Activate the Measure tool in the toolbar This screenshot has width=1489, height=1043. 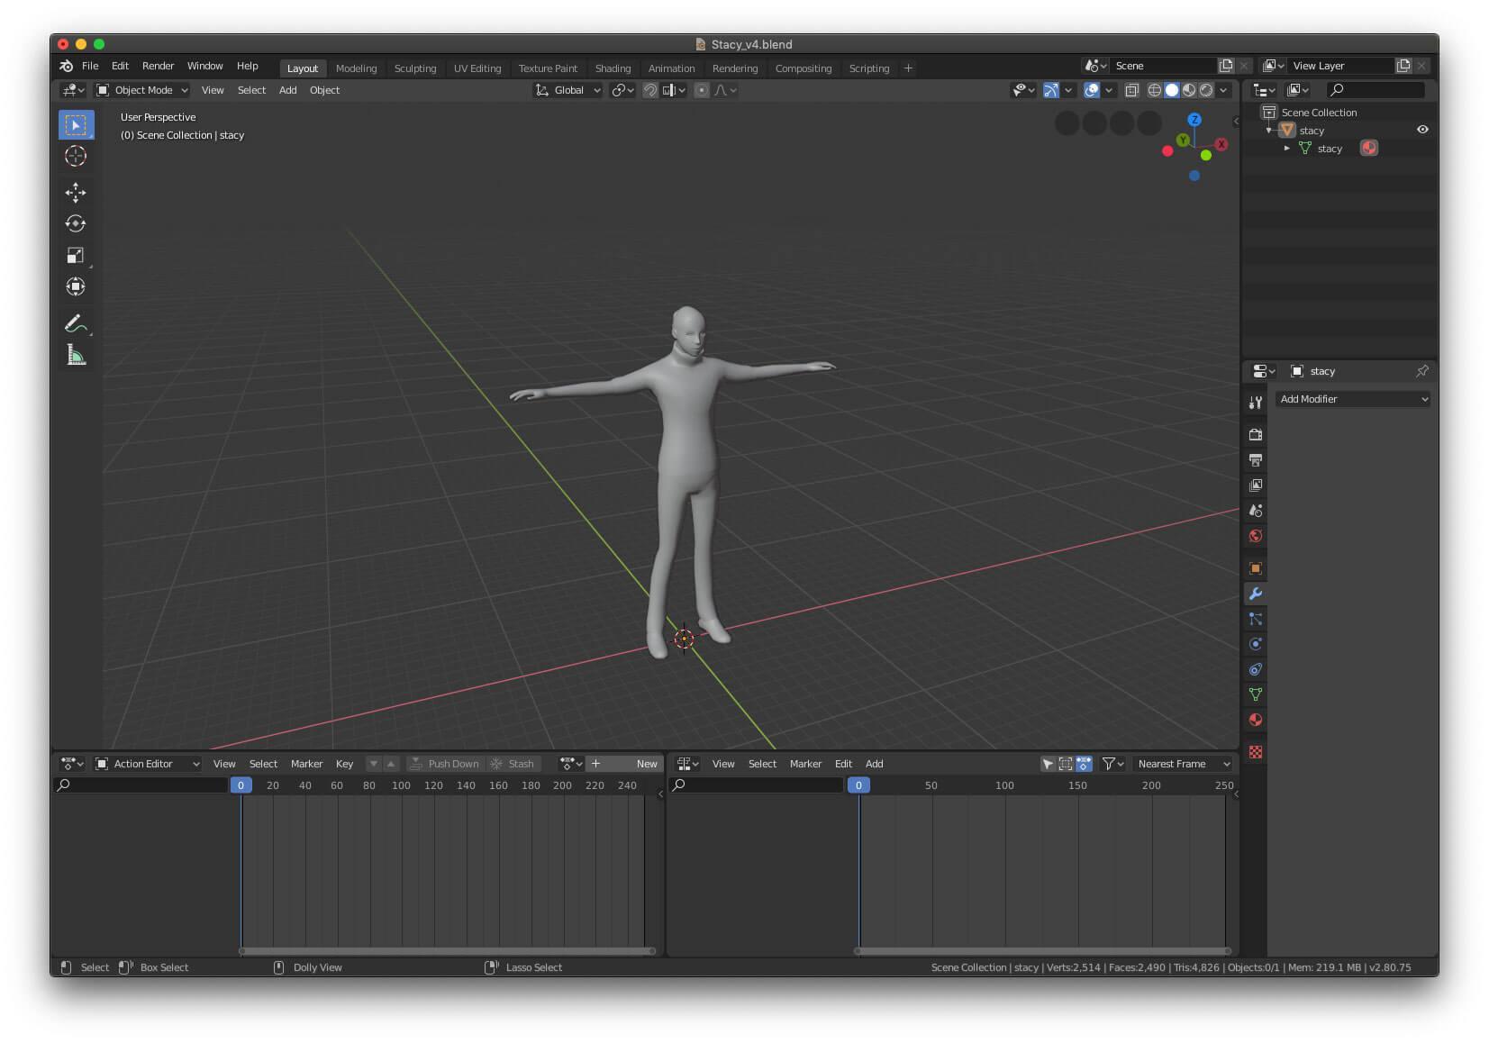76,355
